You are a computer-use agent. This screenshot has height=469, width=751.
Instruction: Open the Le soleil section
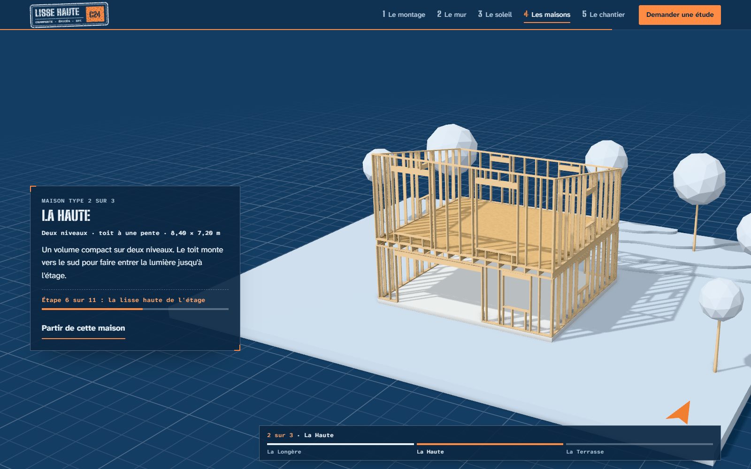point(495,15)
